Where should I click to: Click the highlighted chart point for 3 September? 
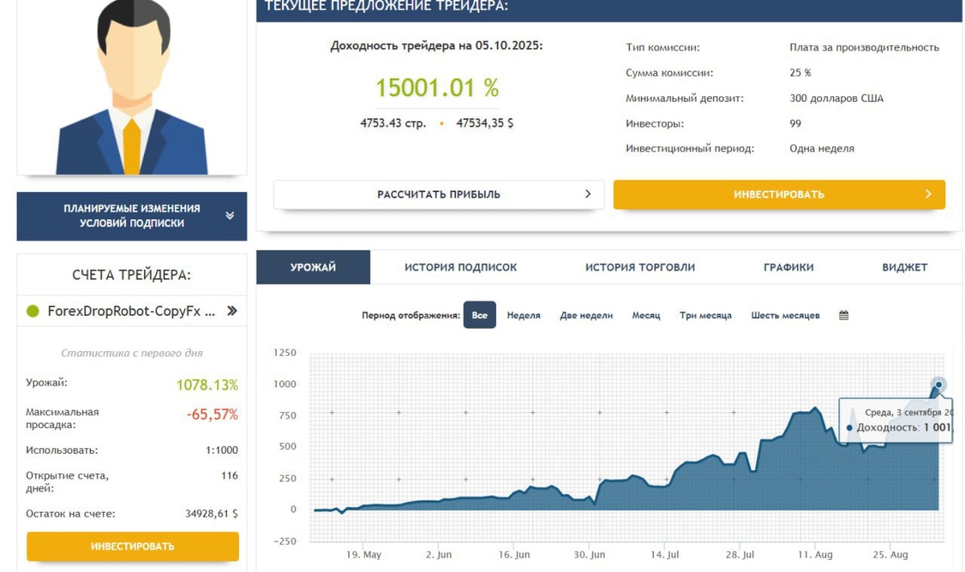tap(938, 384)
